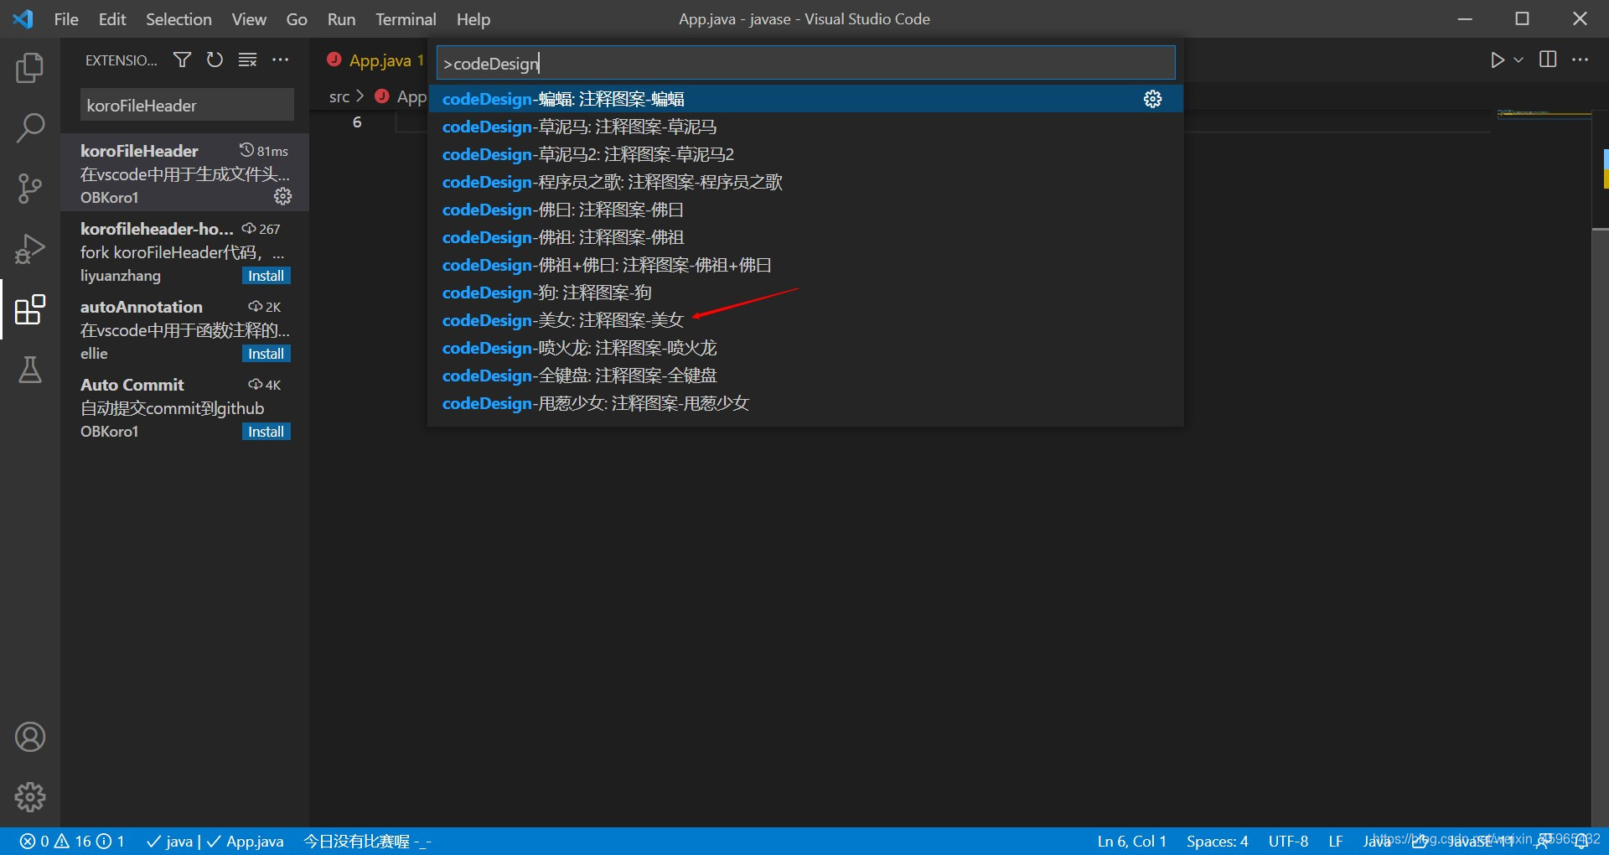Install the Auto Commit extension
Image resolution: width=1609 pixels, height=855 pixels.
[x=266, y=432]
